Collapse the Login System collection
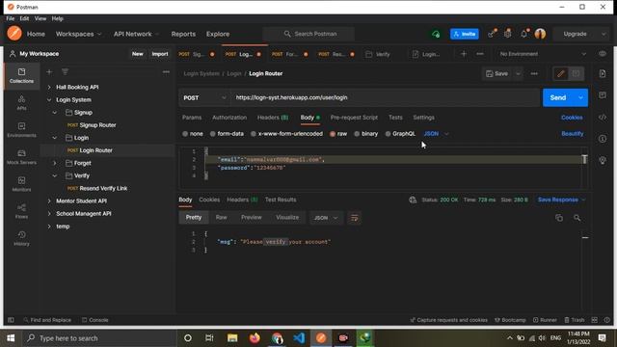Viewport: 617px width, 347px height. [49, 100]
